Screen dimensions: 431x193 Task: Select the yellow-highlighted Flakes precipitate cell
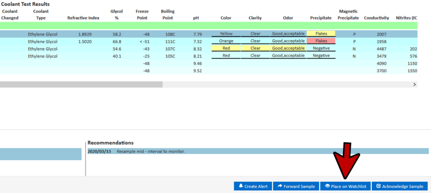pos(321,34)
